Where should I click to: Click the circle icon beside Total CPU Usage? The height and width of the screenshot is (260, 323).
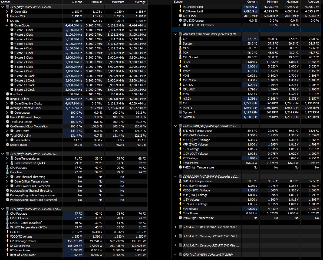(x=8, y=122)
